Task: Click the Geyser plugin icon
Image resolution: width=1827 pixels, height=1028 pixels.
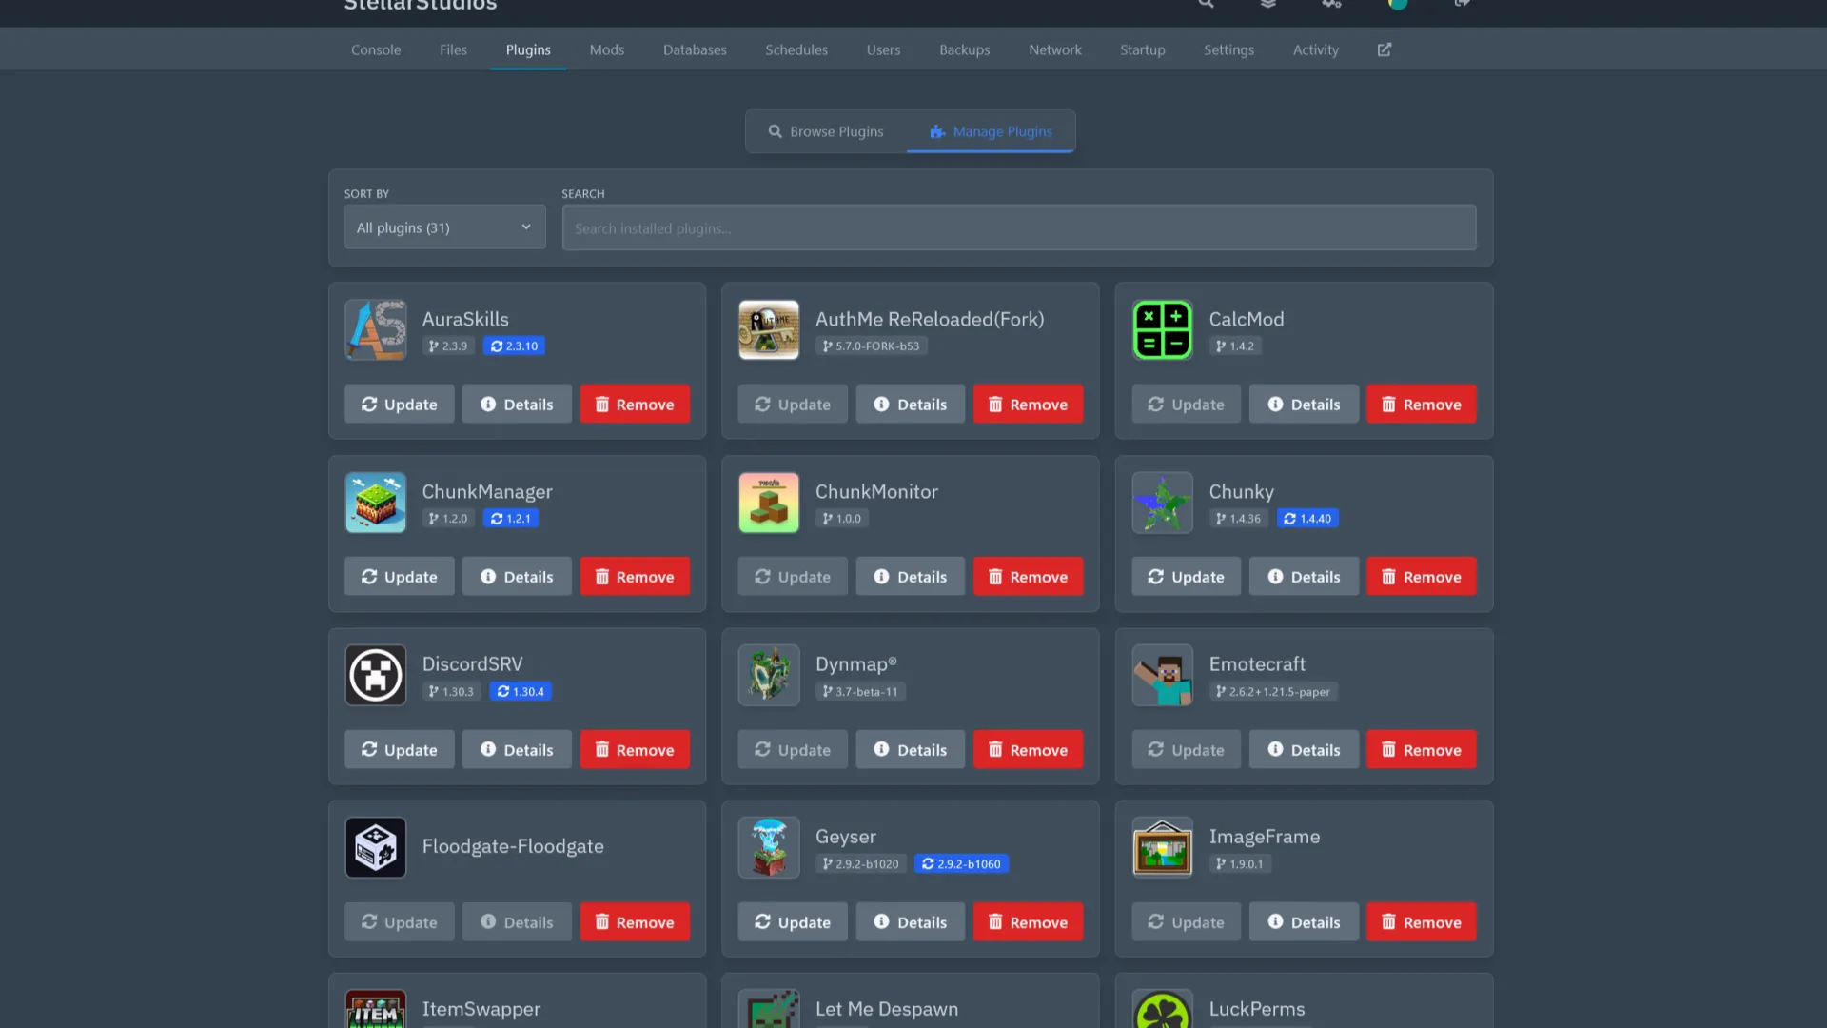Action: click(768, 847)
